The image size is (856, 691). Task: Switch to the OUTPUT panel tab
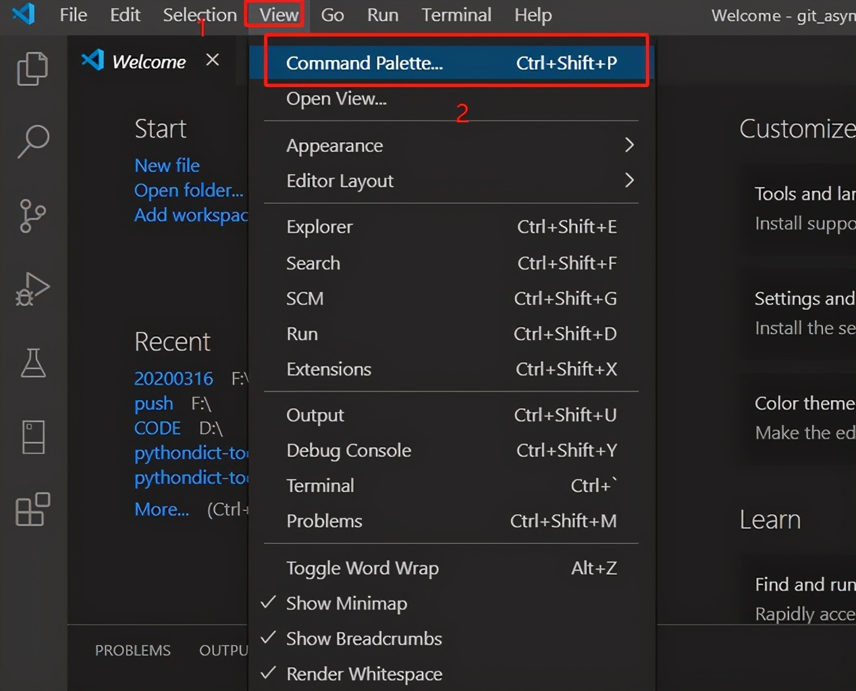[x=223, y=650]
